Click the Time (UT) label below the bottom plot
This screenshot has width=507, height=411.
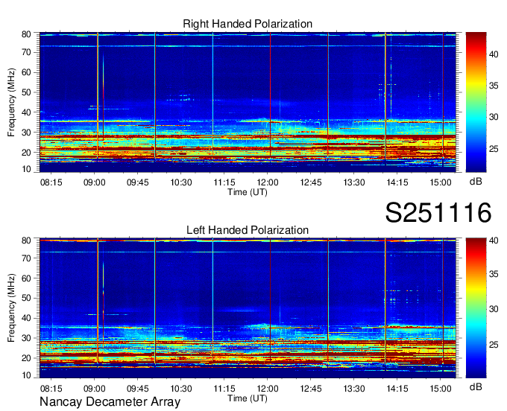coord(248,398)
